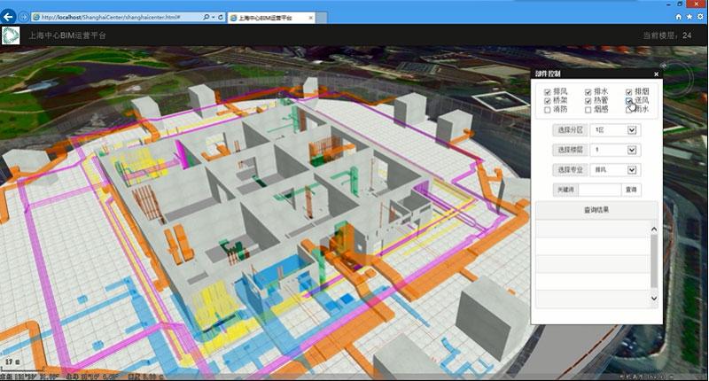Viewport: 709px width, 381px height.
Task: Click the 查询结果 results header
Action: (x=596, y=210)
